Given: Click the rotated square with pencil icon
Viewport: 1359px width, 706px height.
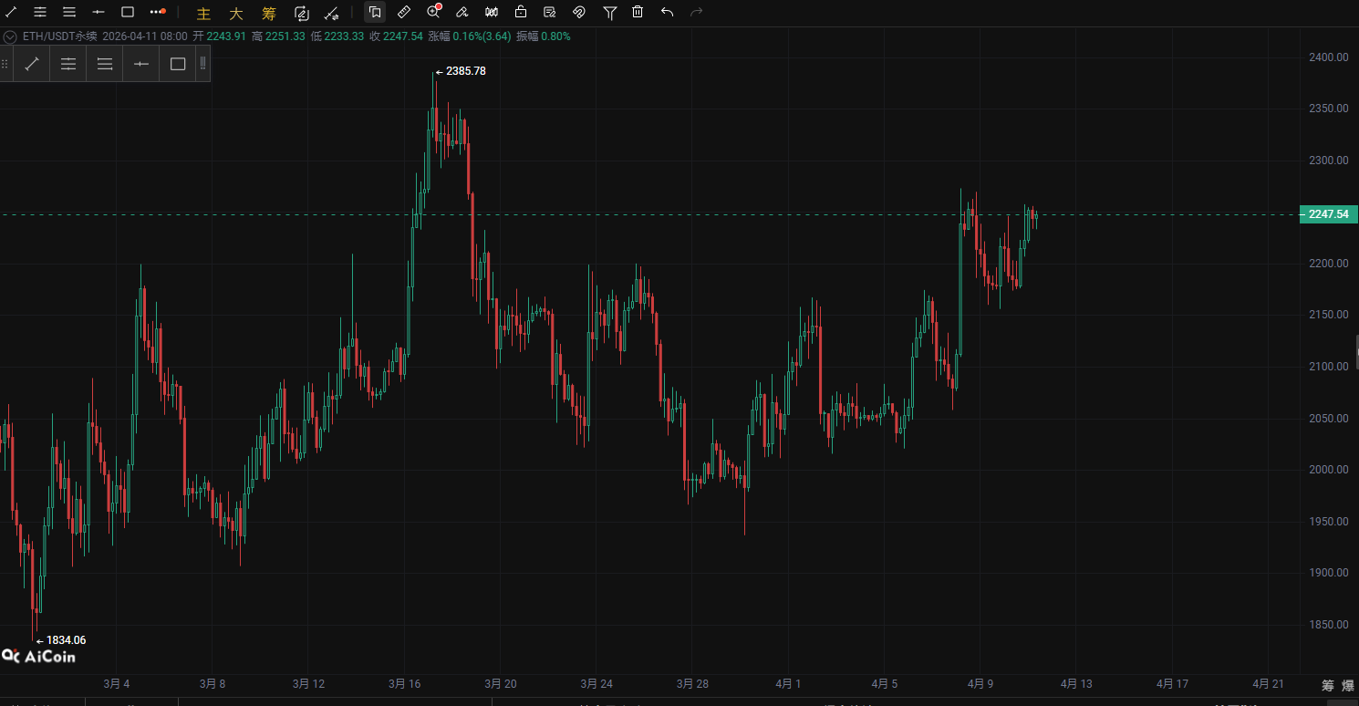Looking at the screenshot, I should pos(302,13).
